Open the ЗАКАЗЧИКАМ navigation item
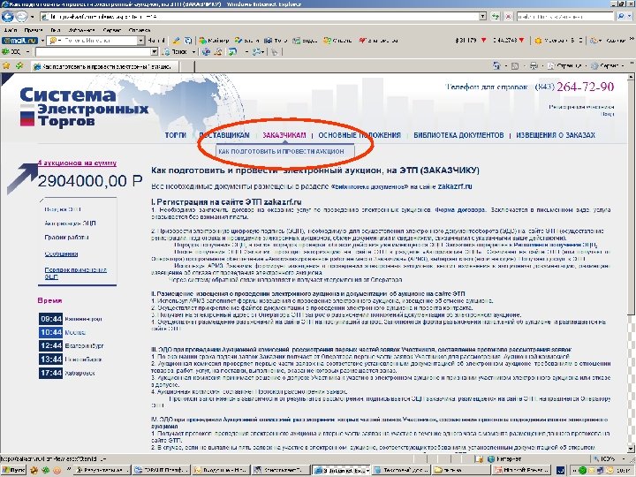The height and width of the screenshot is (477, 636). pyautogui.click(x=284, y=135)
